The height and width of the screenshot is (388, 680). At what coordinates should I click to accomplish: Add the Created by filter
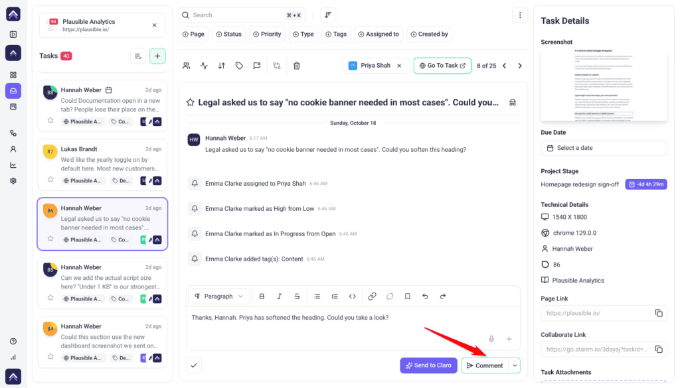[x=430, y=34]
